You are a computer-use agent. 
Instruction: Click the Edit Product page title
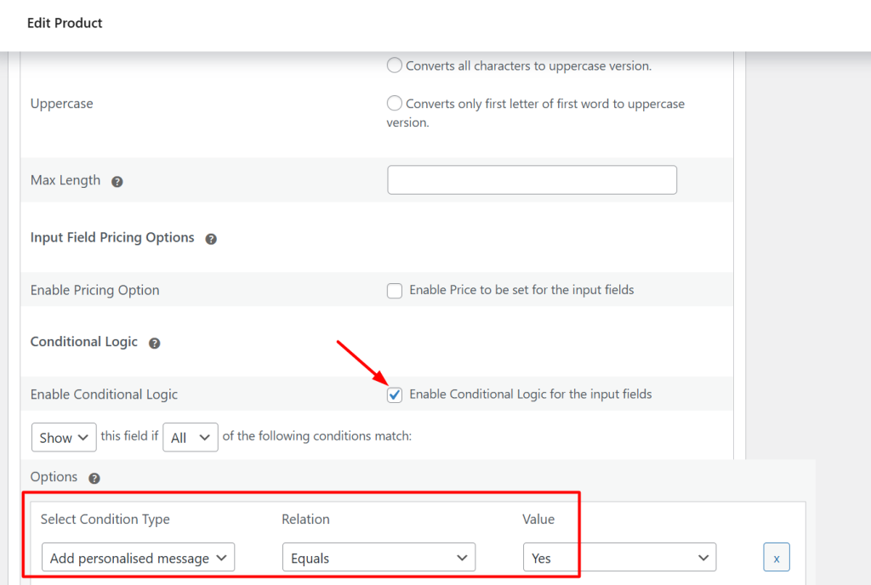click(65, 23)
